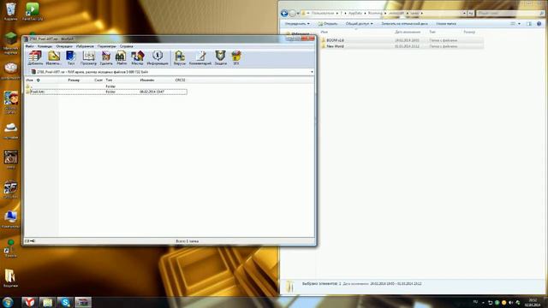The width and height of the screenshot is (548, 308).
Task: Sort WinRAR list by Имя column header
Action: [x=30, y=80]
